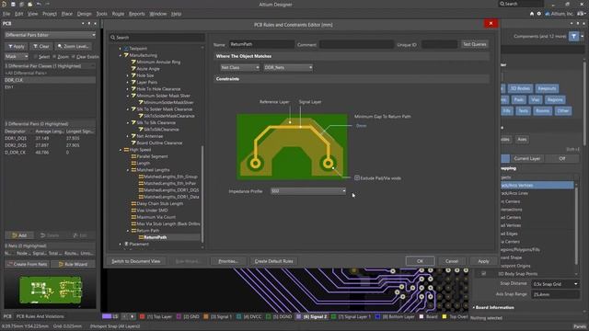The width and height of the screenshot is (589, 331).
Task: Click the LS layer set indicator
Action: tap(110, 316)
